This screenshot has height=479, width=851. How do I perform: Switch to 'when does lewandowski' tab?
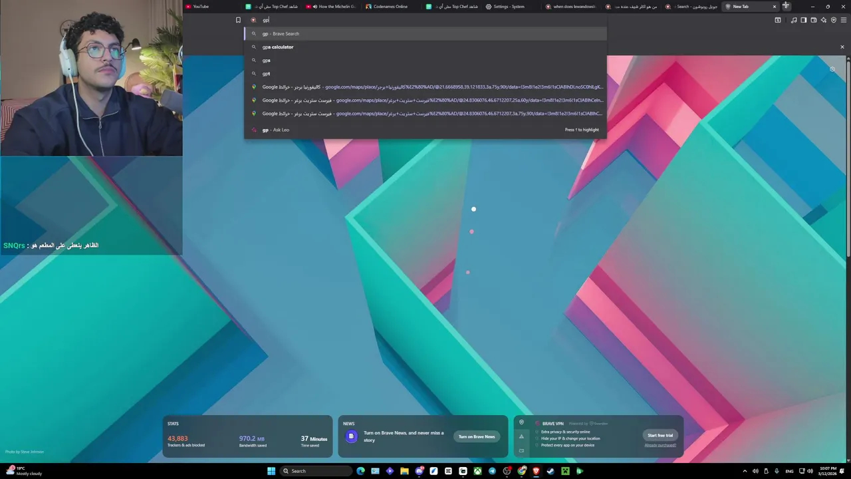(570, 7)
